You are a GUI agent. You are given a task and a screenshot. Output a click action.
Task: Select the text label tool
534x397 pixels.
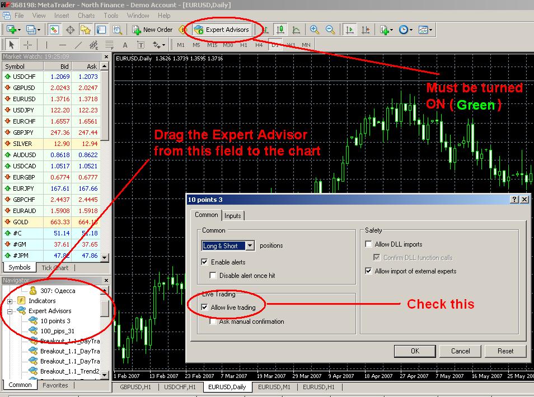(x=140, y=45)
